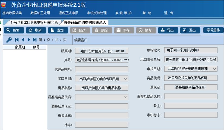
Task: Click the 审核标志 input field
Action: pyautogui.click(x=191, y=115)
